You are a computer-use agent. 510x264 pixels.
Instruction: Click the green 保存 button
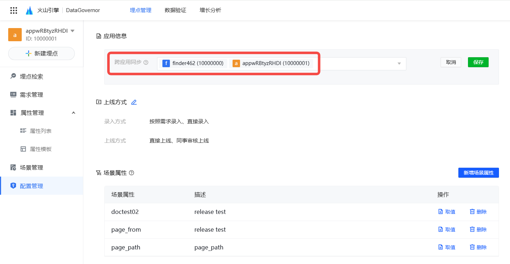(x=478, y=62)
